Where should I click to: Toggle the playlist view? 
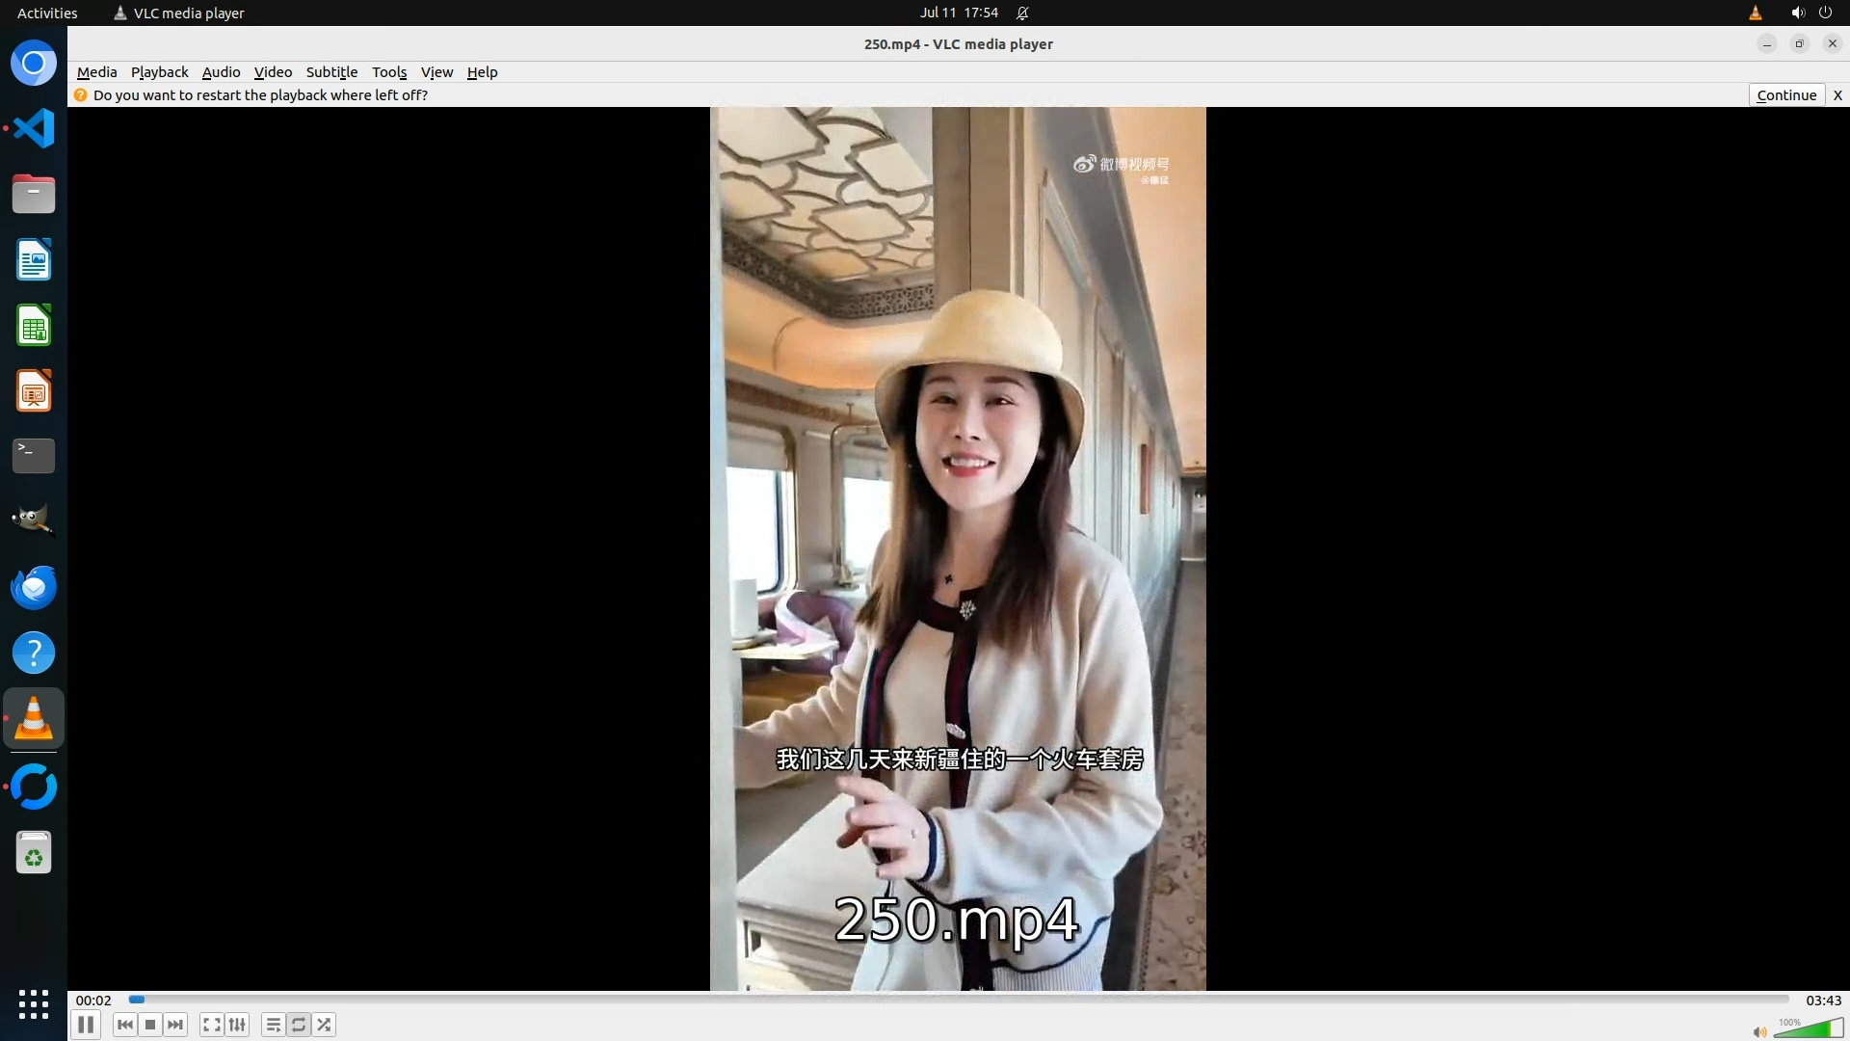coord(274,1025)
